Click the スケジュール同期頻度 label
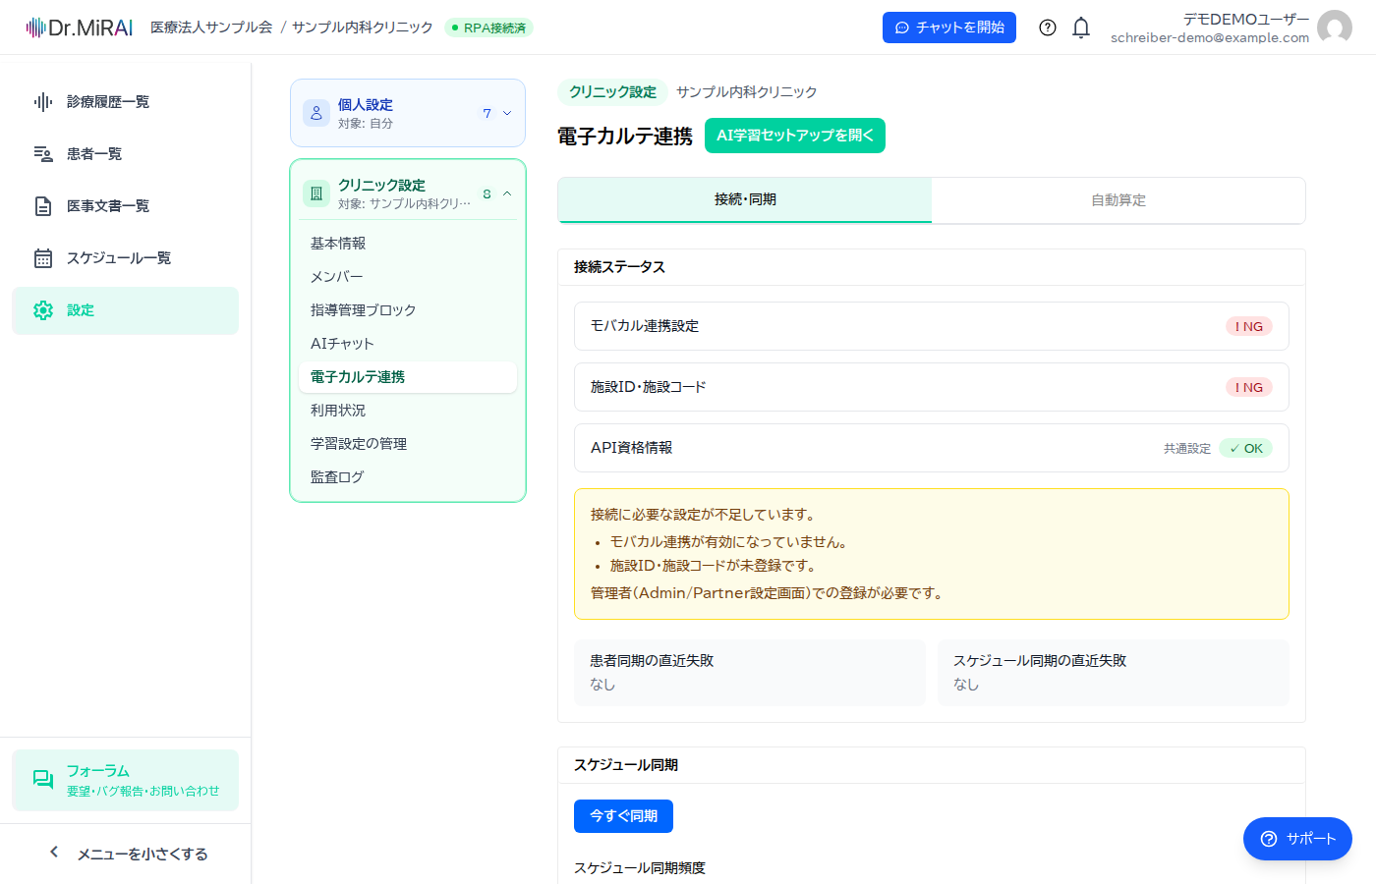Viewport: 1376px width, 884px height. point(640,868)
